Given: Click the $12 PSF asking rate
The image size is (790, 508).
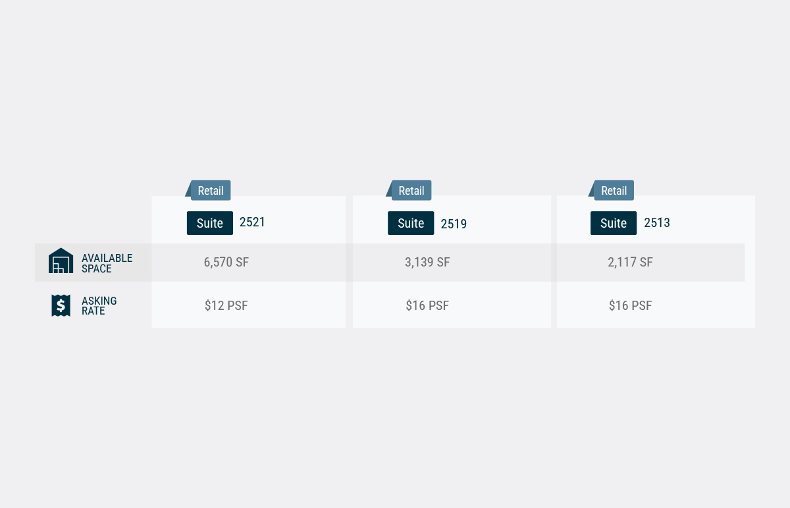Looking at the screenshot, I should [x=226, y=305].
